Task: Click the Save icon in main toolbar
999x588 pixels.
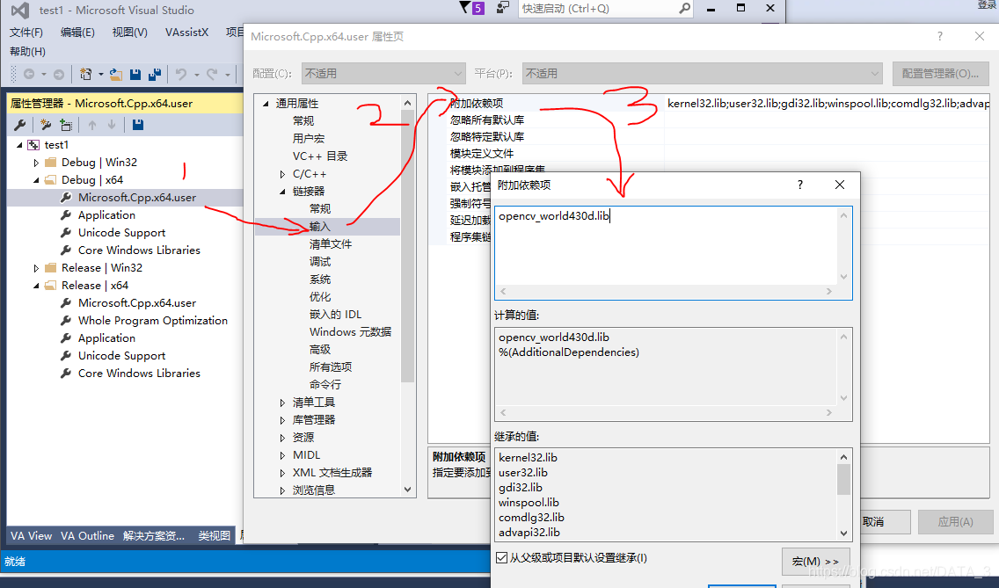Action: pos(135,75)
